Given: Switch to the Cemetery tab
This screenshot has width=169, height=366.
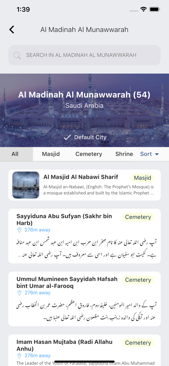Looking at the screenshot, I should tap(89, 154).
